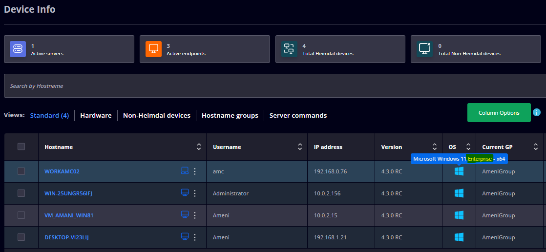The image size is (546, 252).
Task: Open the WIN-25UNGR56IFJ hostname link
Action: pyautogui.click(x=68, y=193)
